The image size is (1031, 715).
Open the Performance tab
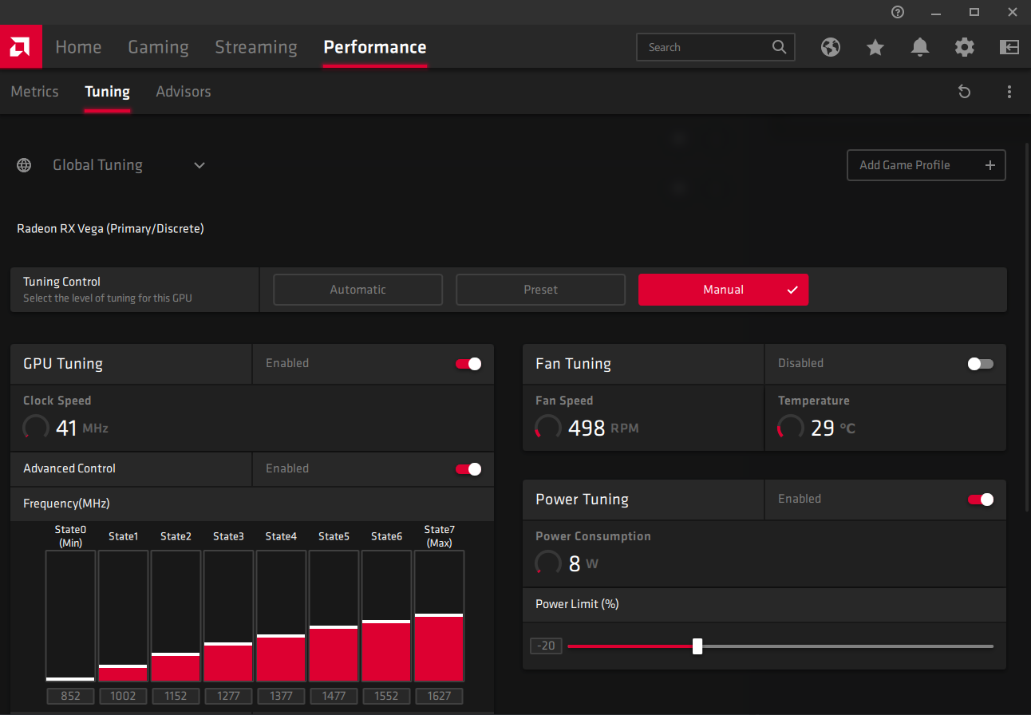point(375,47)
